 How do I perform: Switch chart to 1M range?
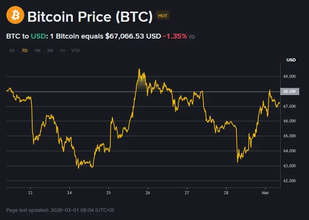[x=37, y=51]
